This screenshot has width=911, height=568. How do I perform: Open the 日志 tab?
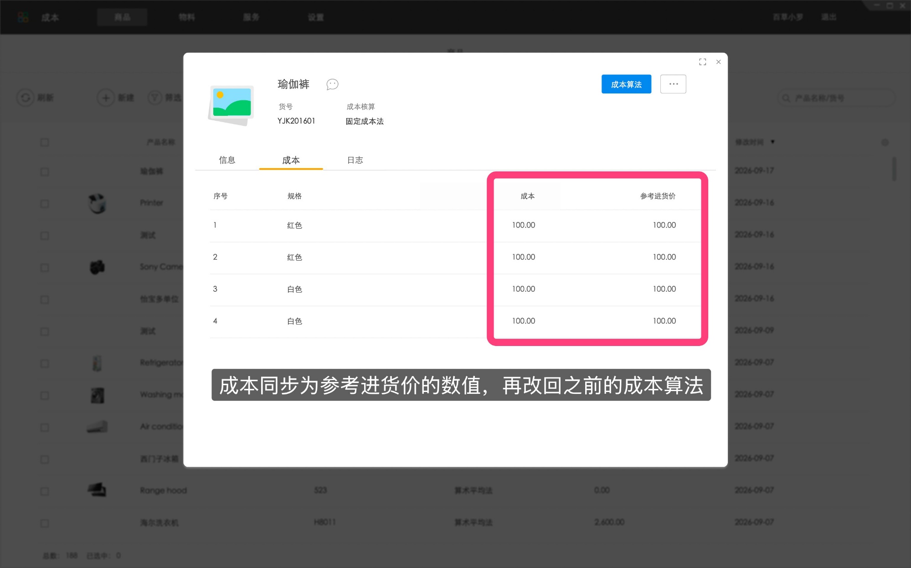(x=355, y=160)
